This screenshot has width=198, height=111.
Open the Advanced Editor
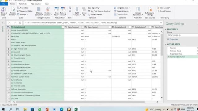(25, 11)
